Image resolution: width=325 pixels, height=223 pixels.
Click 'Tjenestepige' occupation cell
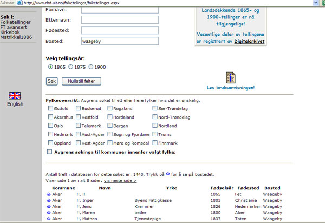147,219
